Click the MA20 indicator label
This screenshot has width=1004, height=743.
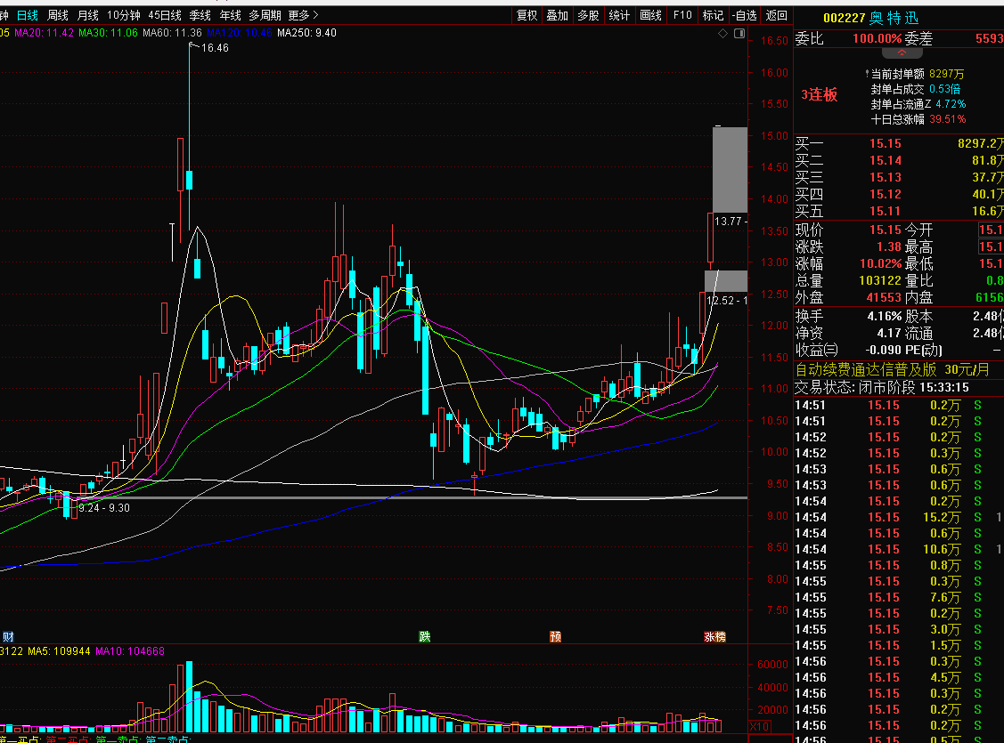click(x=45, y=33)
